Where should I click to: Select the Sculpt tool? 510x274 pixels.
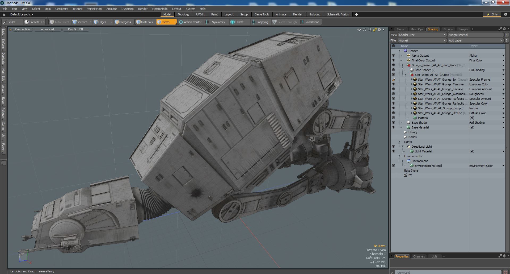pos(9,22)
